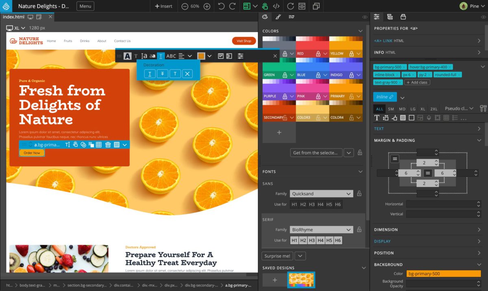This screenshot has width=488, height=291.
Task: Toggle lock on the PRIMARY color
Action: tap(351, 96)
